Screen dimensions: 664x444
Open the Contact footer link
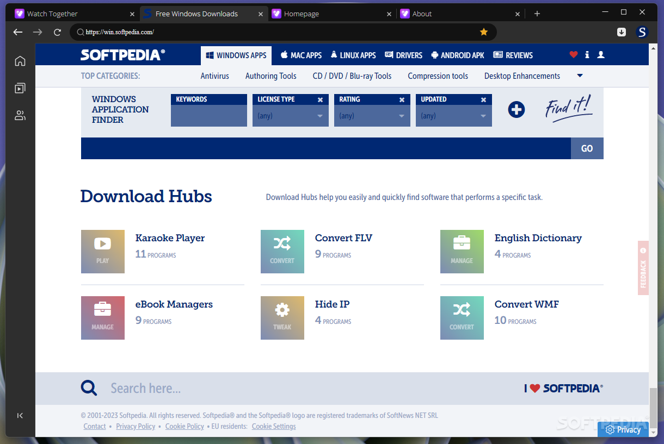pyautogui.click(x=95, y=427)
